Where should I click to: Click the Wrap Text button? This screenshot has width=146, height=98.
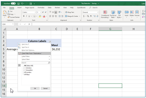(70, 12)
